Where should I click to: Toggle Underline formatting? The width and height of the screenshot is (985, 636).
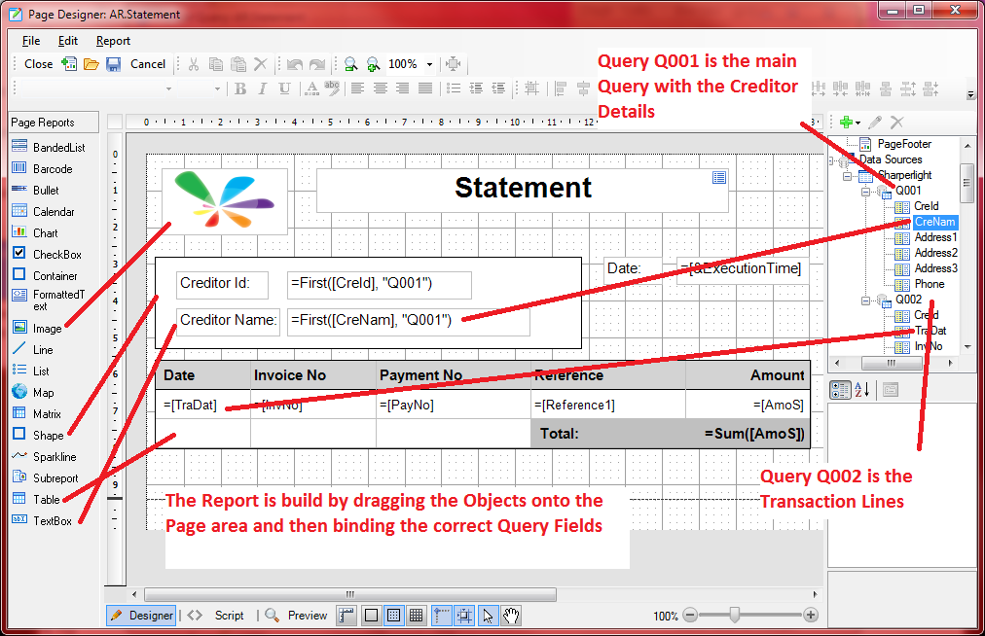(x=284, y=88)
